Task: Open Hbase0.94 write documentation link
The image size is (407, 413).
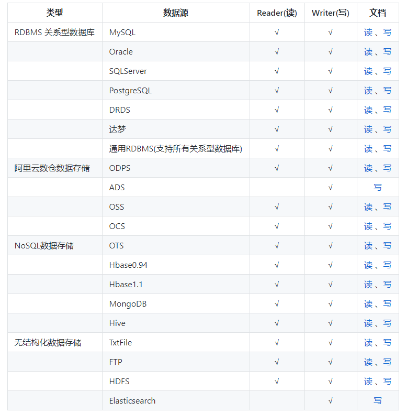Action: tap(387, 265)
